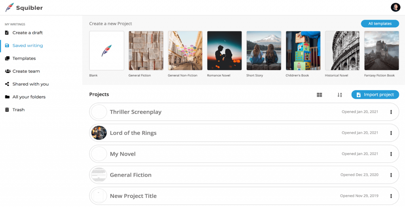Click the Templates stack icon

[x=7, y=58]
